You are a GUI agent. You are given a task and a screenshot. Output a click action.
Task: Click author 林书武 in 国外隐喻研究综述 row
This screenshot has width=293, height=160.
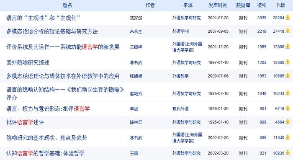pyautogui.click(x=136, y=62)
